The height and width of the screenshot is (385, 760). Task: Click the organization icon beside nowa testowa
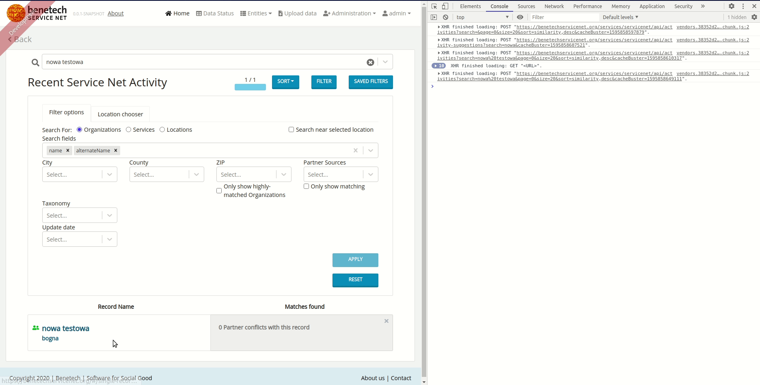pyautogui.click(x=36, y=328)
